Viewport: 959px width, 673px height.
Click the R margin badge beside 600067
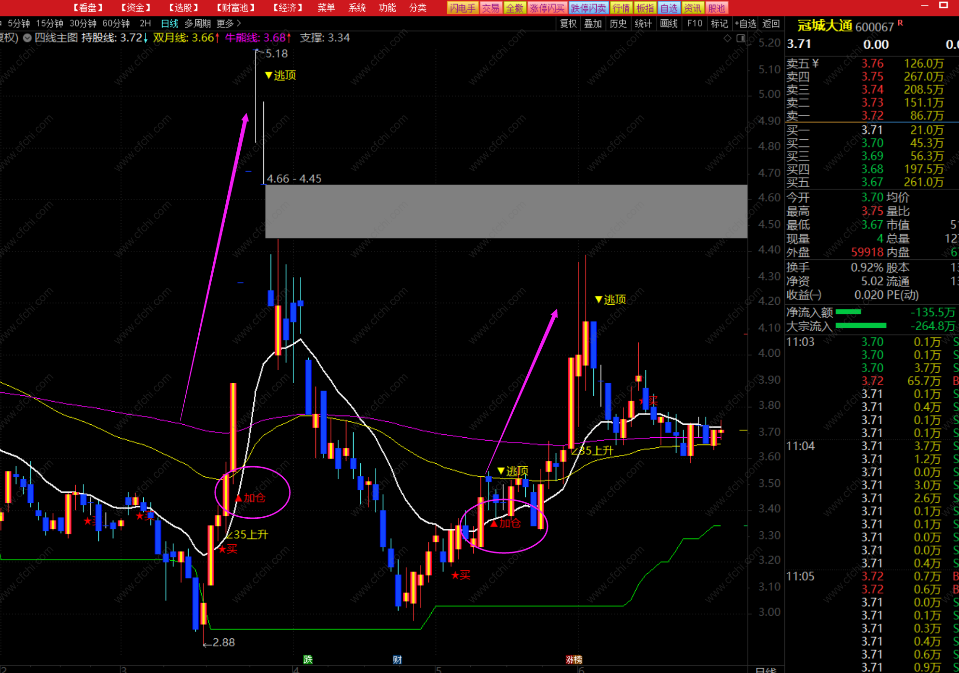(x=900, y=23)
